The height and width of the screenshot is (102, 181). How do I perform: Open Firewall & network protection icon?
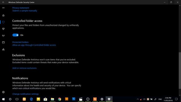(x=3, y=36)
